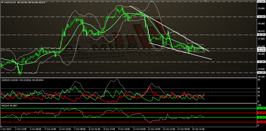Click the chart shift triangle marker at top
This screenshot has height=131, width=266.
(206, 1)
